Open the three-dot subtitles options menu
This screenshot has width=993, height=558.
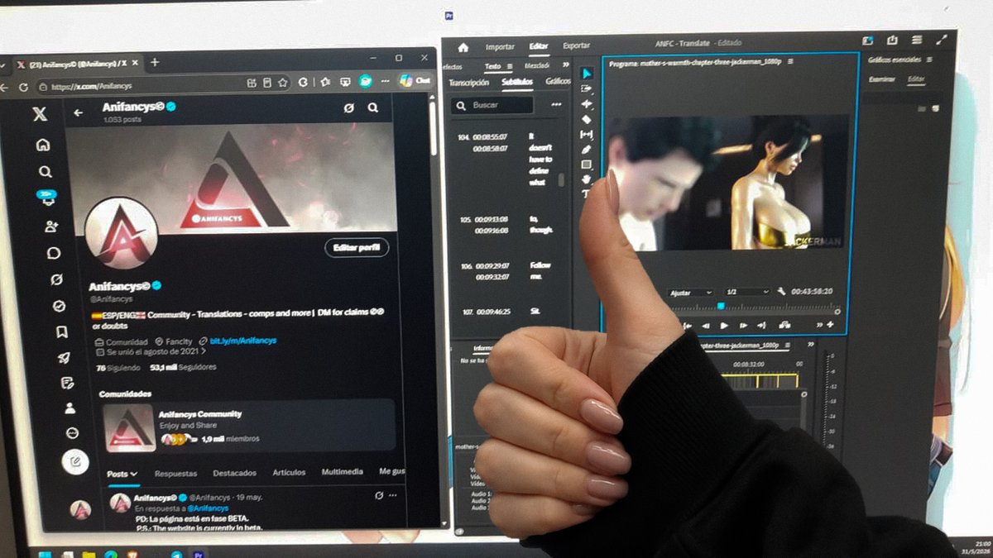[556, 104]
